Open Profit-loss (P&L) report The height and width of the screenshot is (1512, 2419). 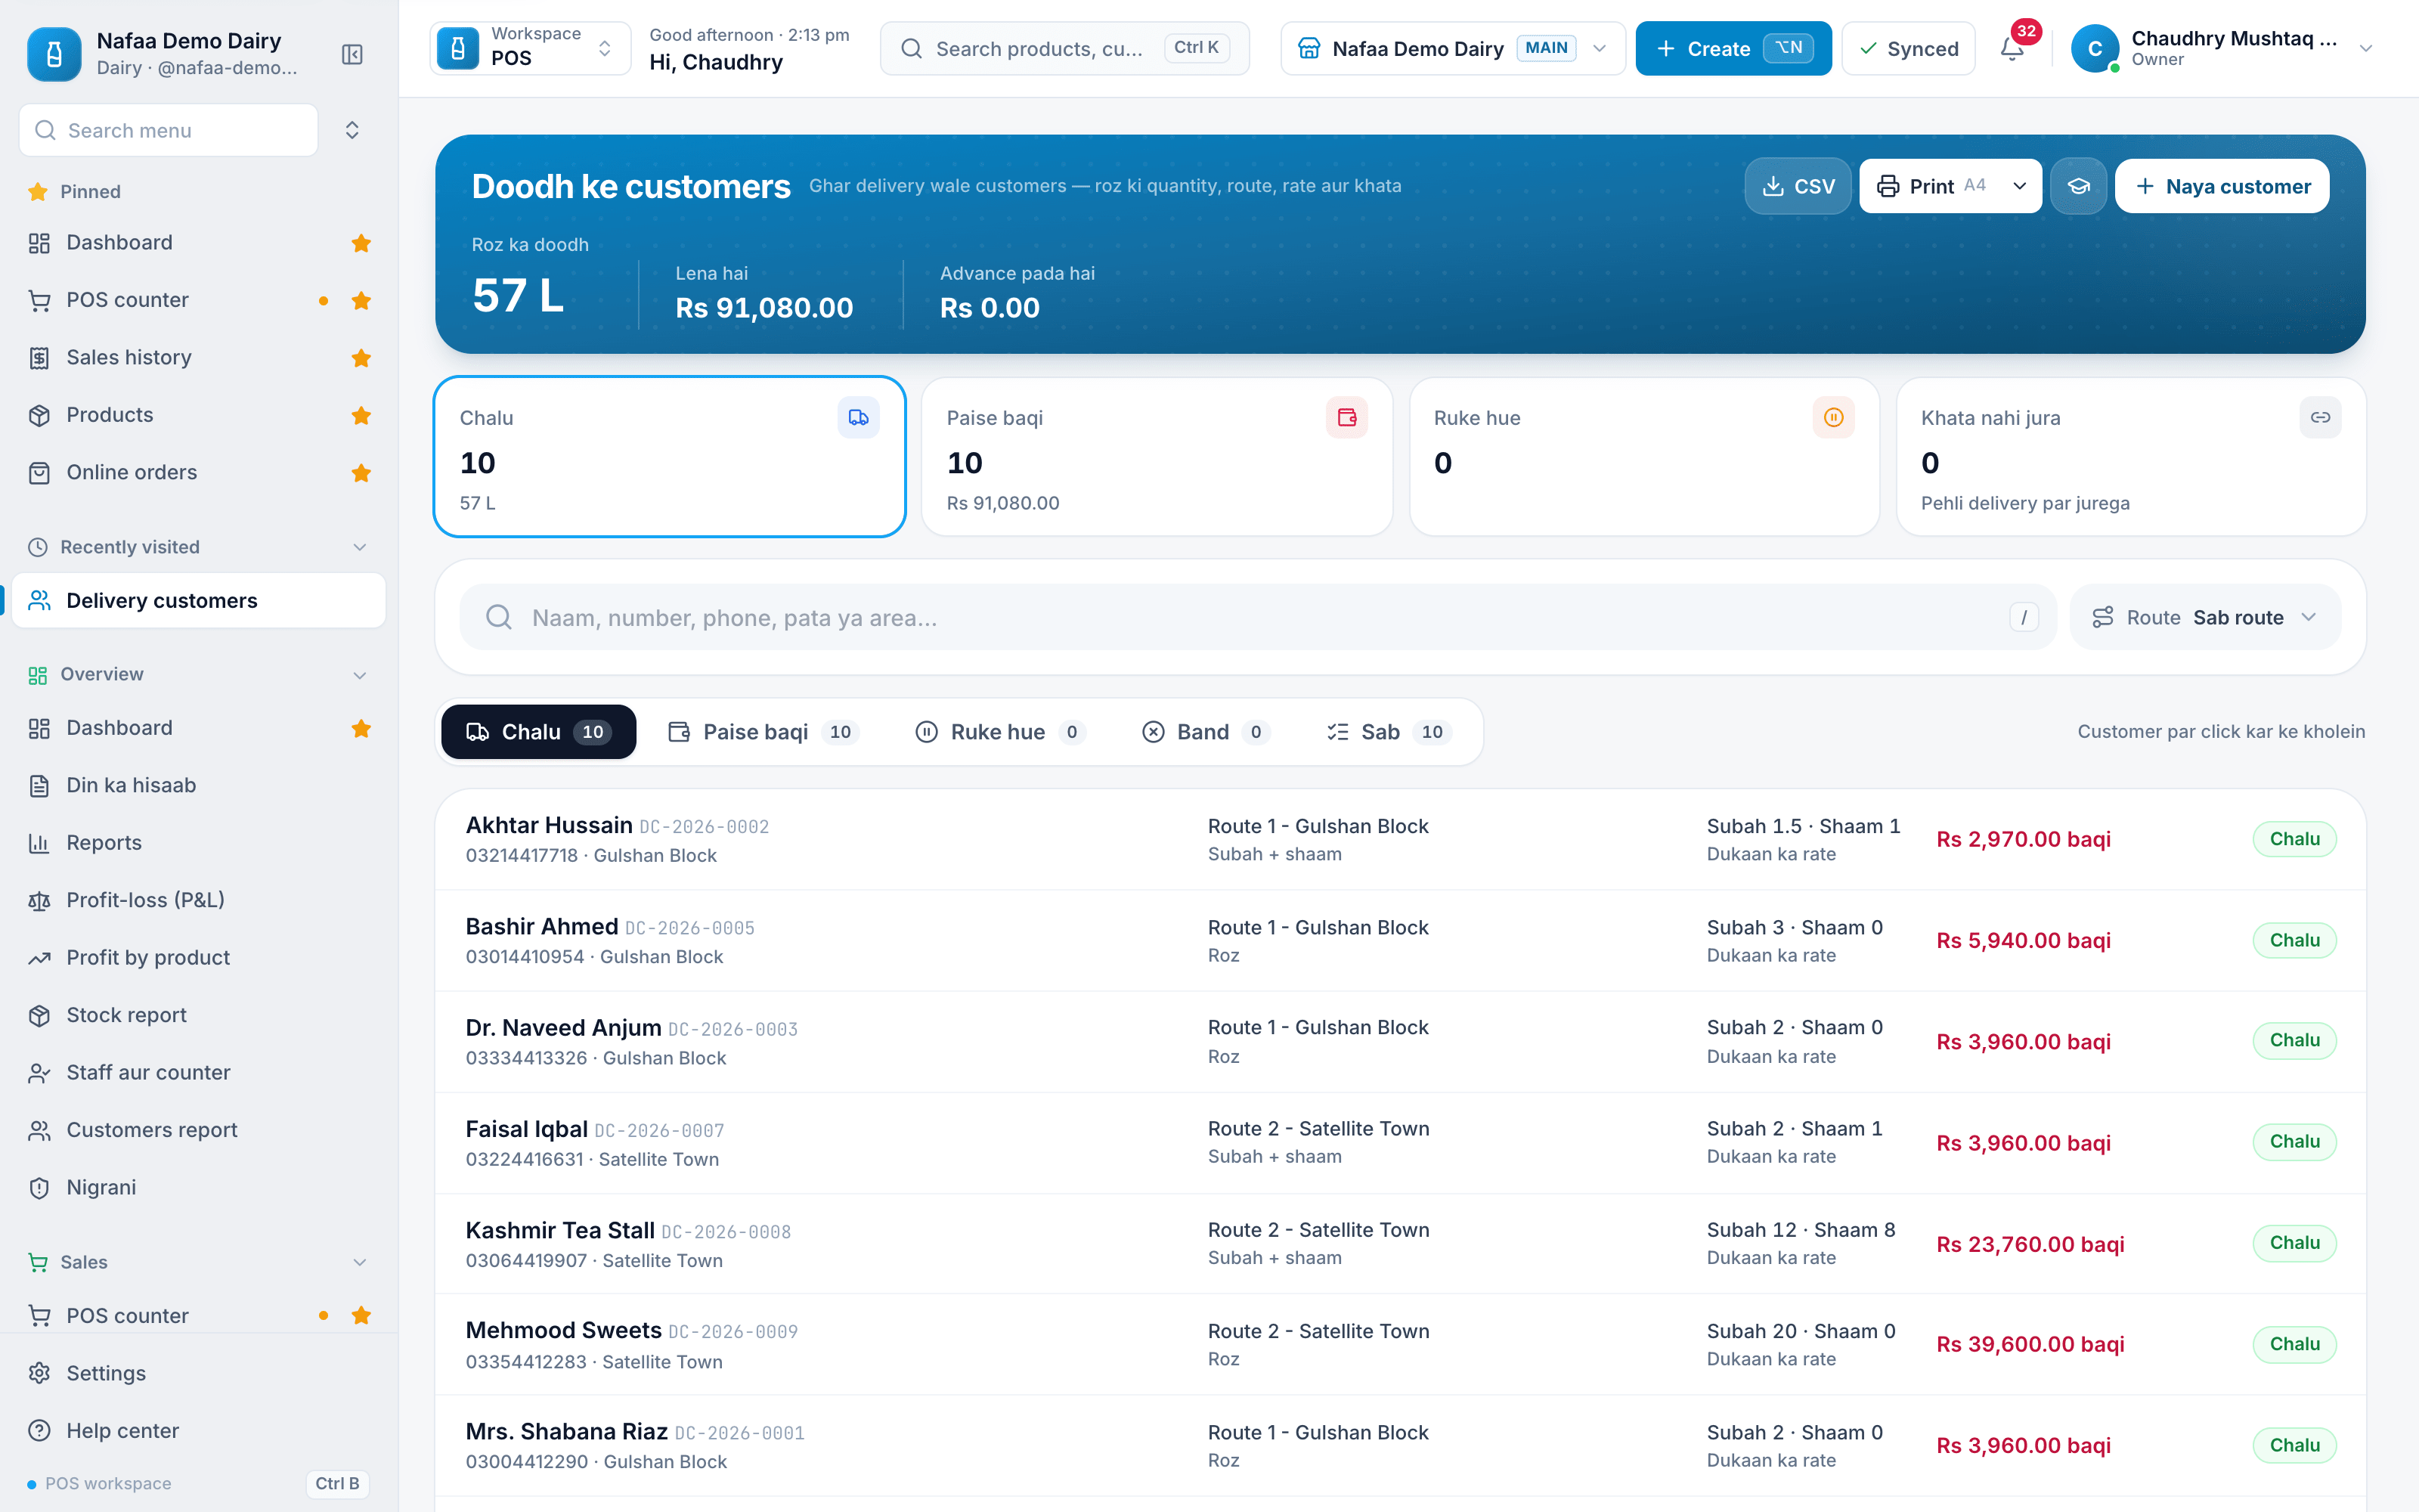point(198,900)
